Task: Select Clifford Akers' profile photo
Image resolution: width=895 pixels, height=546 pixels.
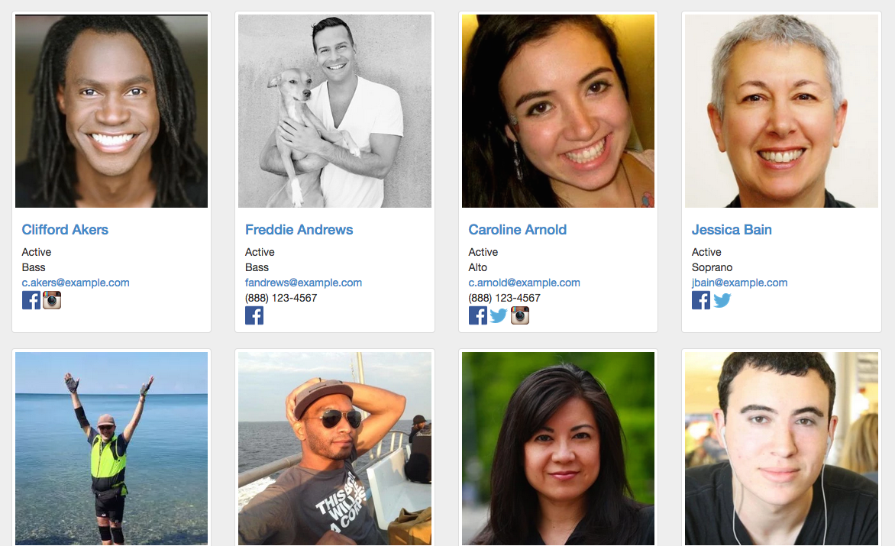Action: 111,111
